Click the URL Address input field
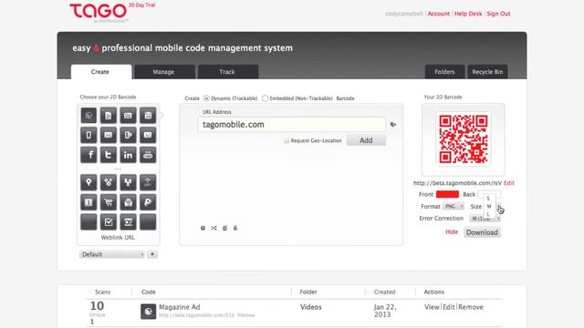The image size is (584, 328). 292,125
